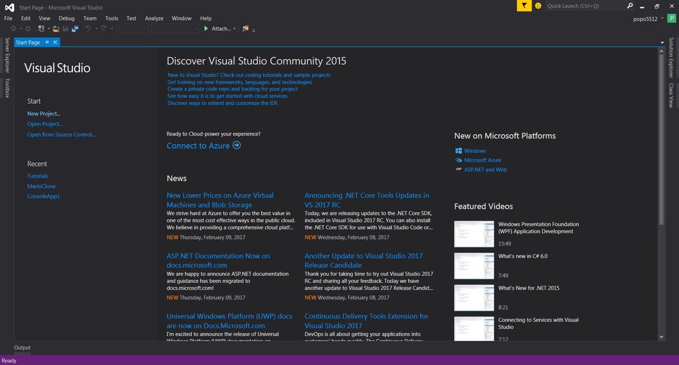
Task: Click the Start Page vertical scrollbar
Action: pyautogui.click(x=662, y=140)
